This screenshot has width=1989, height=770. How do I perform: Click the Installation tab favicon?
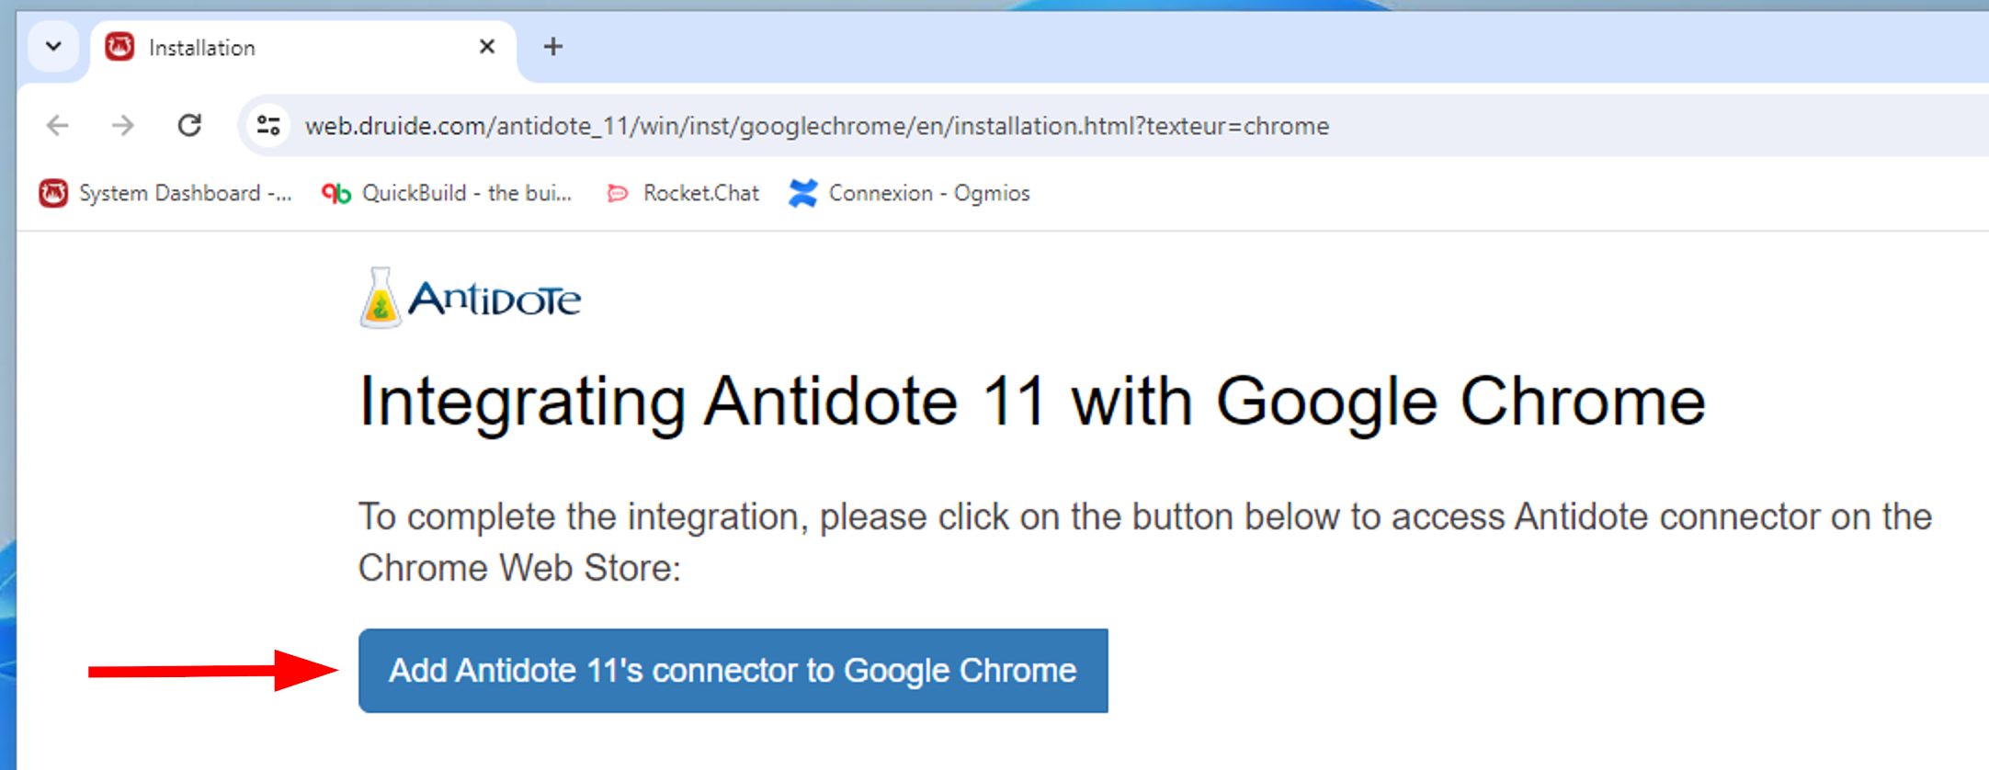(x=119, y=47)
